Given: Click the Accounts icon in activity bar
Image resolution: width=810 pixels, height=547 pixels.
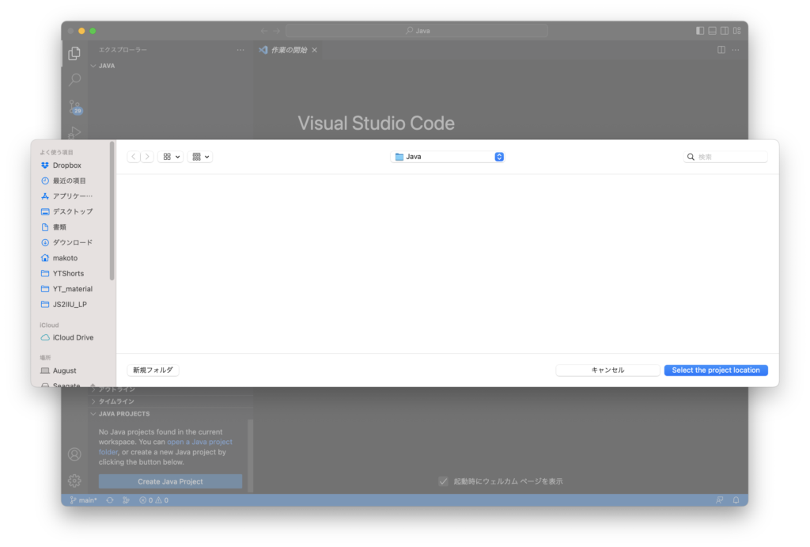Looking at the screenshot, I should pos(74,454).
